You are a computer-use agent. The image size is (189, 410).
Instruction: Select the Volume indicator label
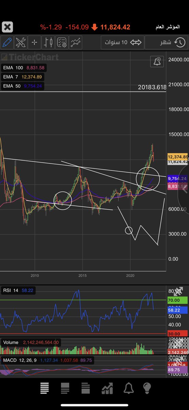click(31, 342)
